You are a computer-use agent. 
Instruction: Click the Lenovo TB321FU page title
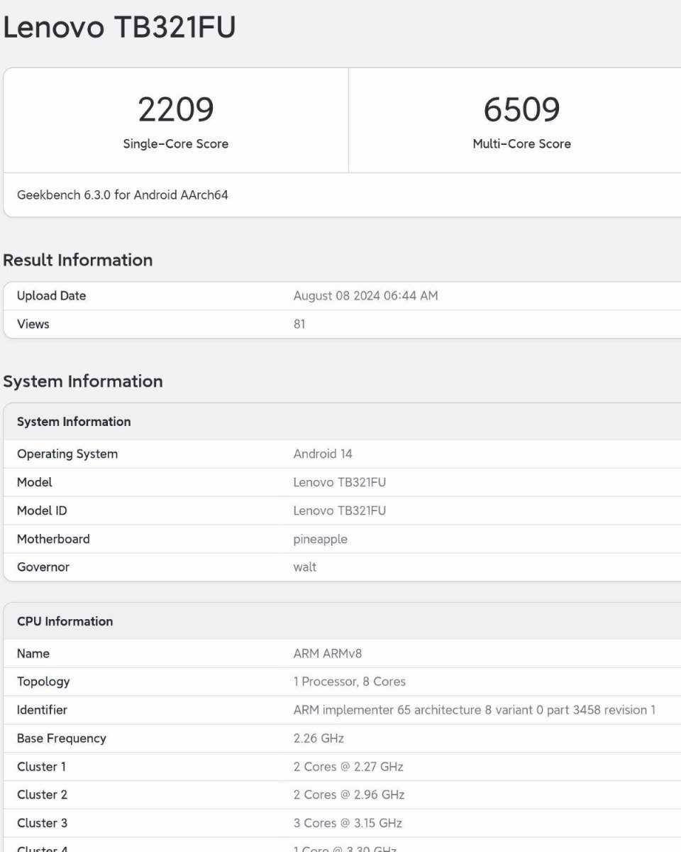[x=119, y=28]
